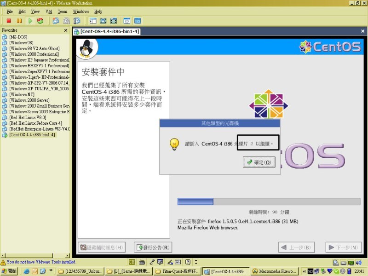Open the Help menu
Screen dimensions: 368x276
[x=98, y=11]
